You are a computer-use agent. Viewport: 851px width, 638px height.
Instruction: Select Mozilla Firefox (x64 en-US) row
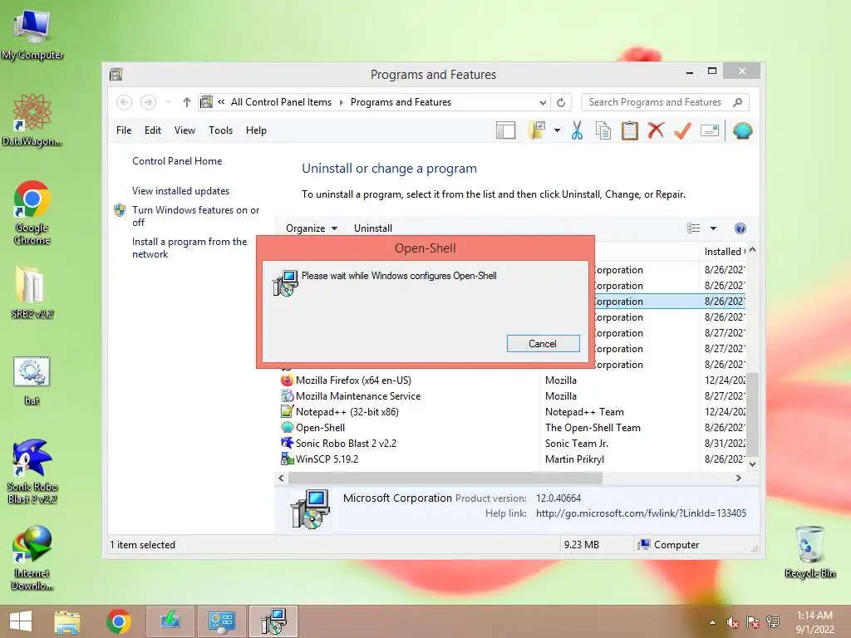[x=512, y=380]
